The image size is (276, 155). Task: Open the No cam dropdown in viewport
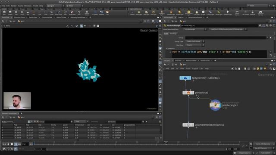coord(153,30)
